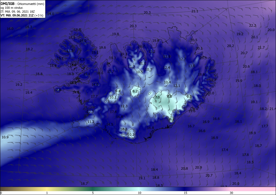
Task: Click the 1 label on the color scale
Action: pyautogui.click(x=47, y=193)
